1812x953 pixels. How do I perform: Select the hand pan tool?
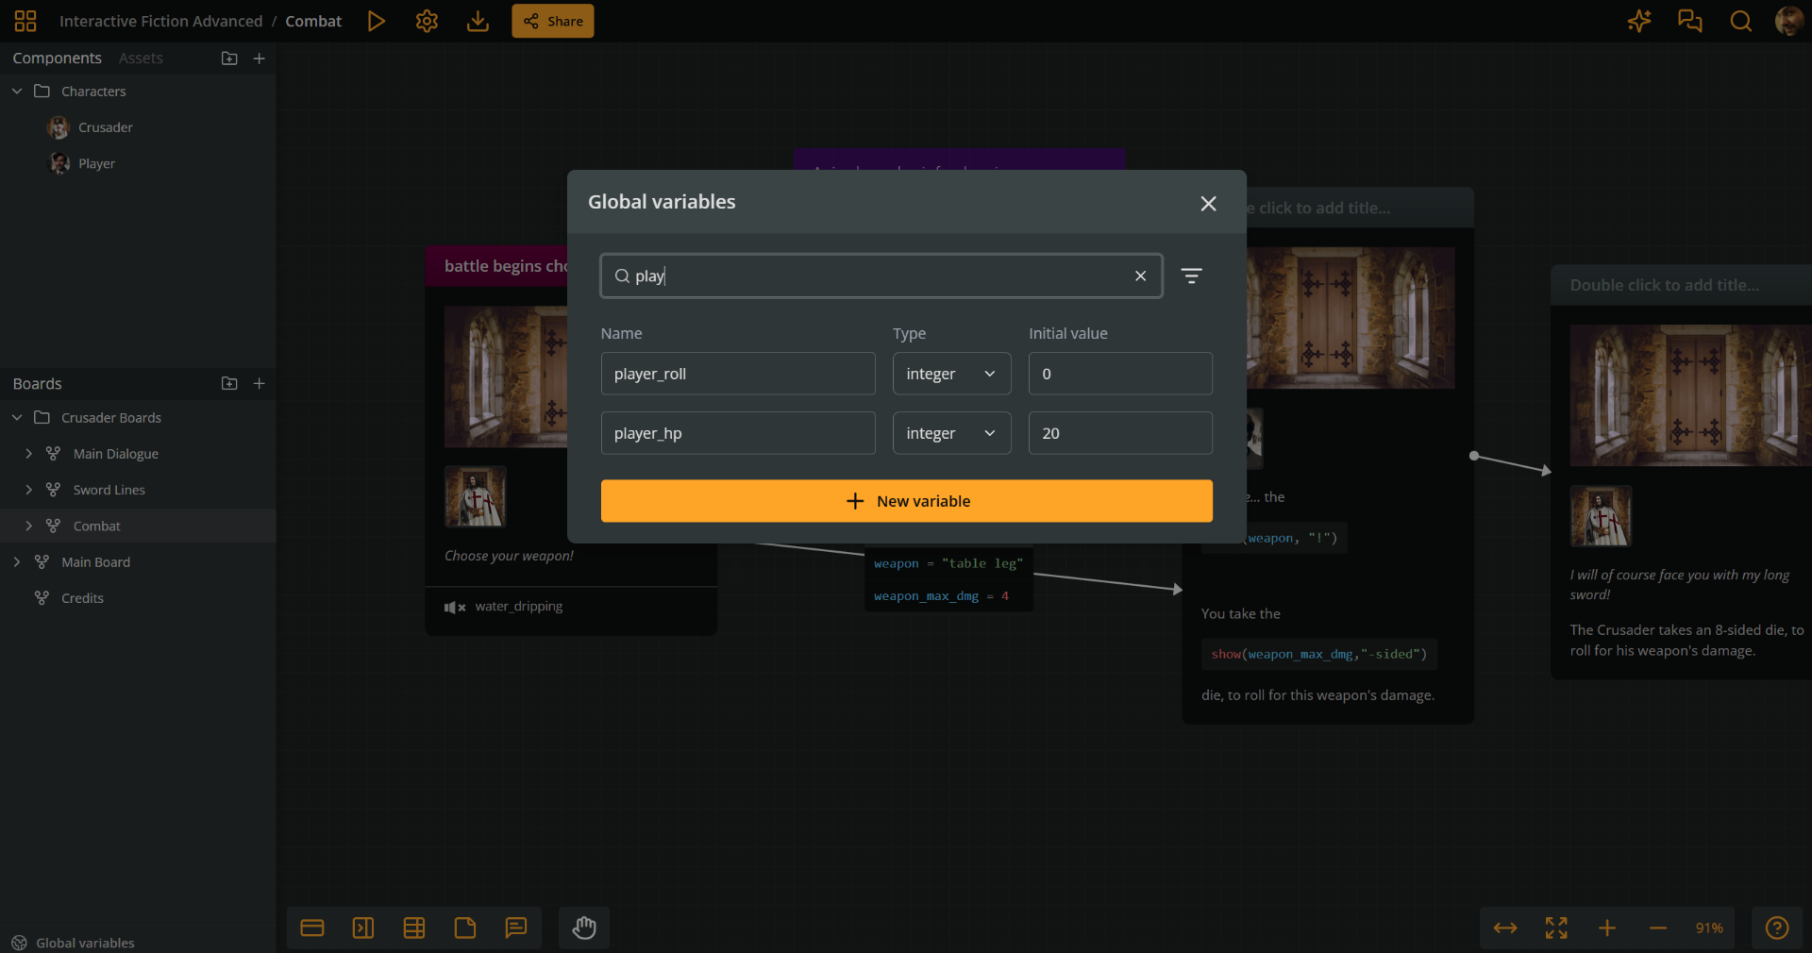(584, 928)
